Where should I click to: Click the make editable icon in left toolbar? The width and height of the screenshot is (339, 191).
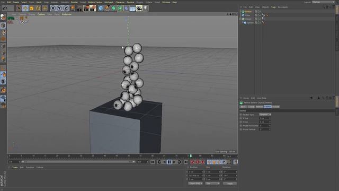click(x=3, y=18)
